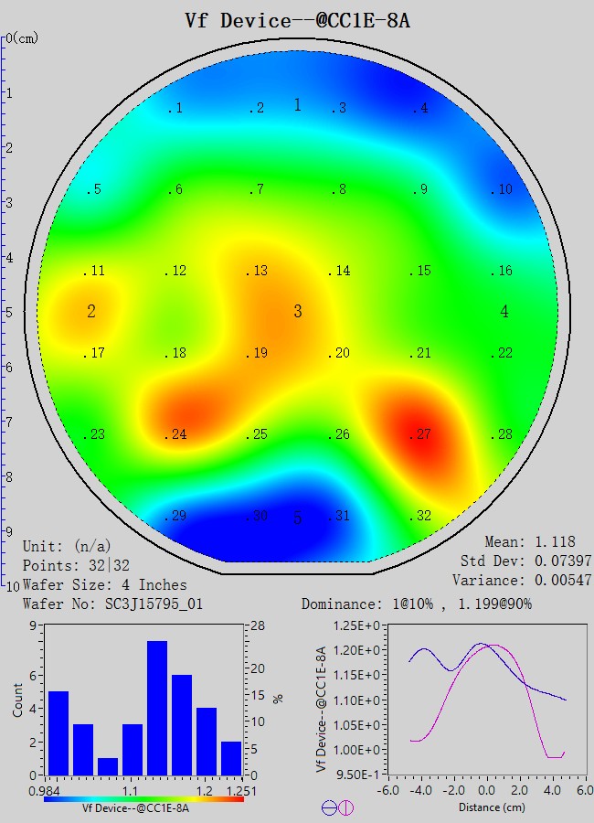Click site marker 4 on right edge

[504, 312]
